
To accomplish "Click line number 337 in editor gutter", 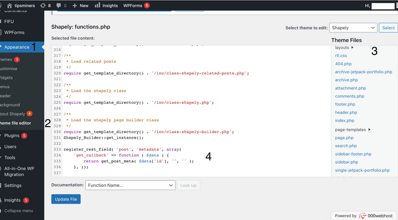I will (57, 173).
